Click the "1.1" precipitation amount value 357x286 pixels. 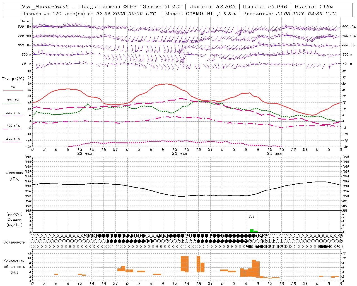pyautogui.click(x=252, y=216)
